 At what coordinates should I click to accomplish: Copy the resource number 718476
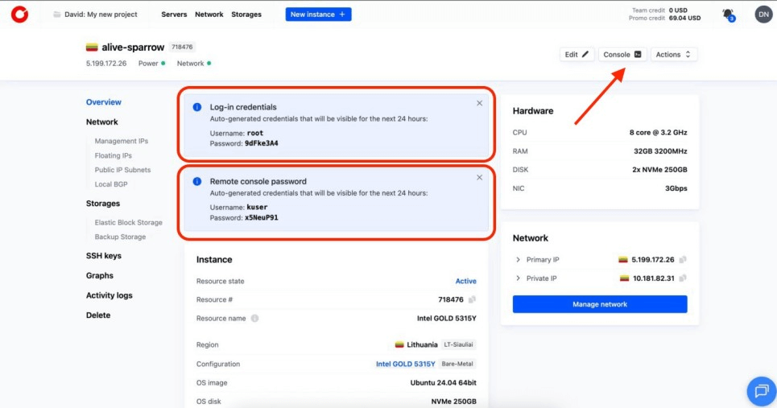(x=472, y=299)
